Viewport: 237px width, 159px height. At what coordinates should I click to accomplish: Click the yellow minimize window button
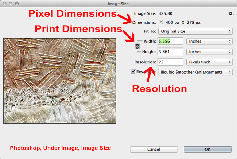11,4
